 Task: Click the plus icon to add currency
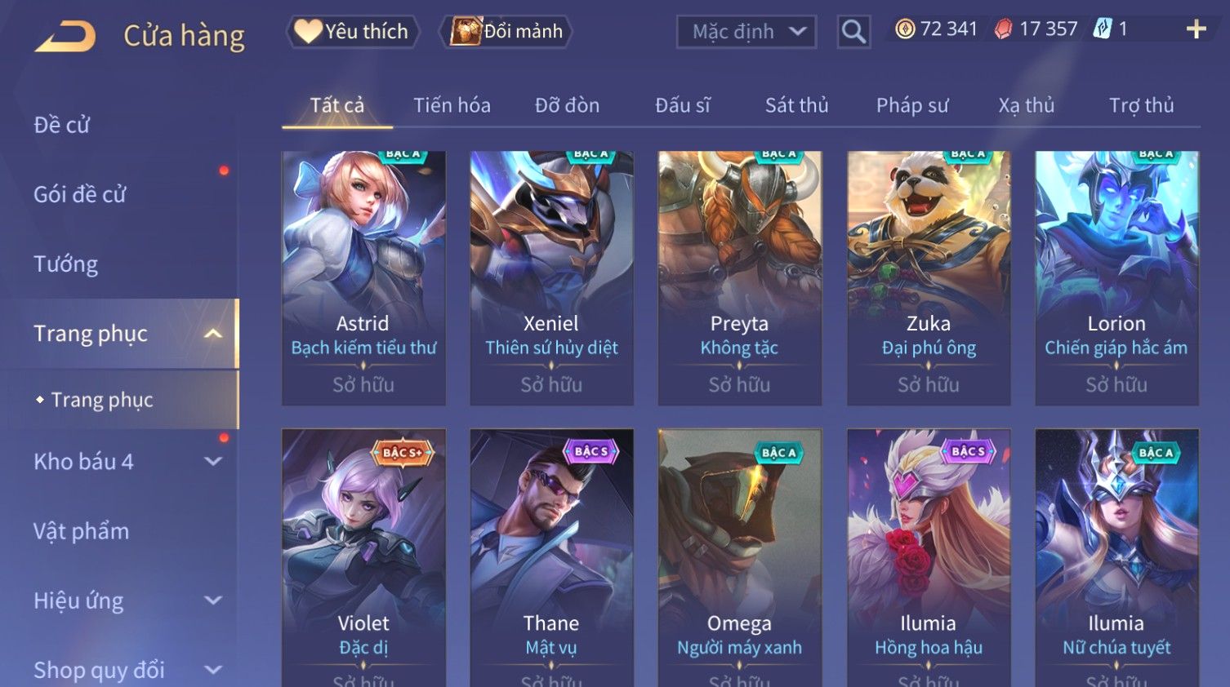tap(1196, 29)
